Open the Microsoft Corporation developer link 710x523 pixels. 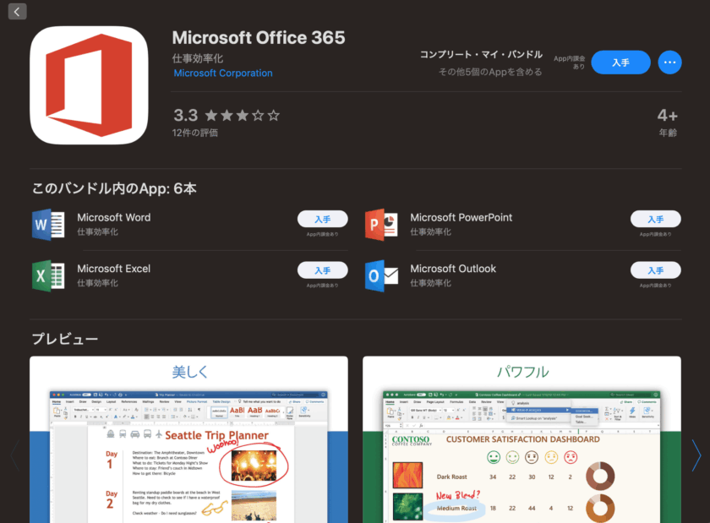pos(223,73)
